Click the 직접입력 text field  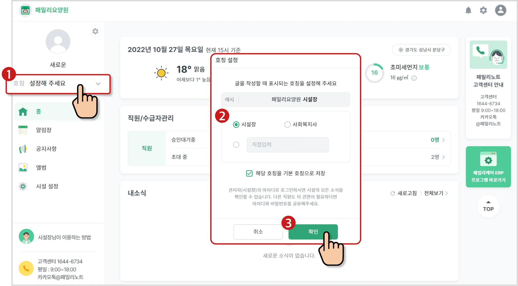pos(288,145)
